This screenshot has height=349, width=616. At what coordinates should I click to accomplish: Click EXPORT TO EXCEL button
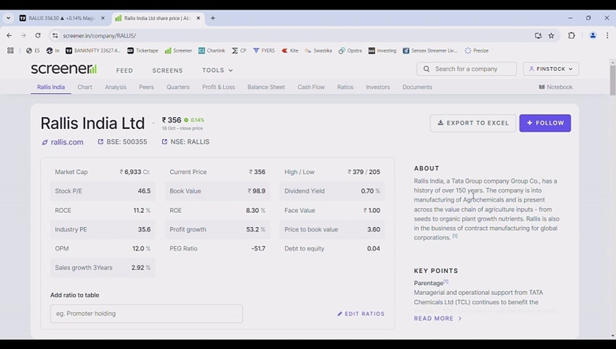pyautogui.click(x=473, y=123)
